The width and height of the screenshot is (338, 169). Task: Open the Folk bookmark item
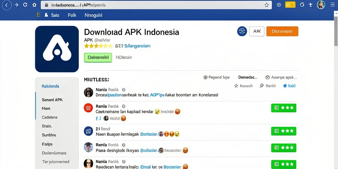[72, 15]
